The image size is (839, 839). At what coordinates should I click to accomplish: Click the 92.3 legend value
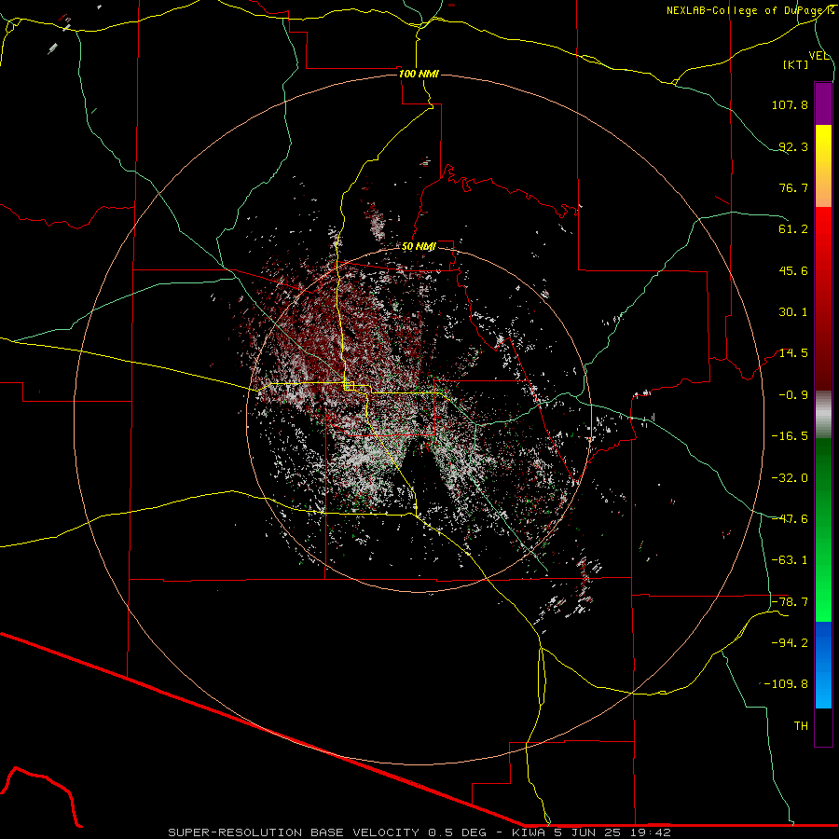[x=793, y=146]
